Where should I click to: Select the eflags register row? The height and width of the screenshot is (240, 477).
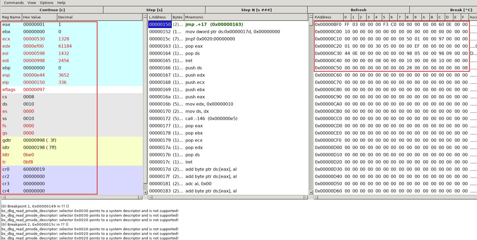[72, 90]
